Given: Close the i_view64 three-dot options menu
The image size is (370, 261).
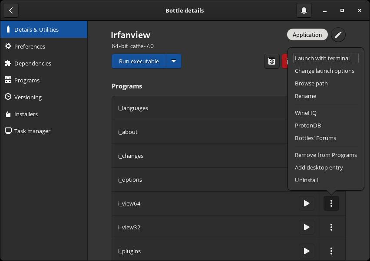Looking at the screenshot, I should pos(331,203).
